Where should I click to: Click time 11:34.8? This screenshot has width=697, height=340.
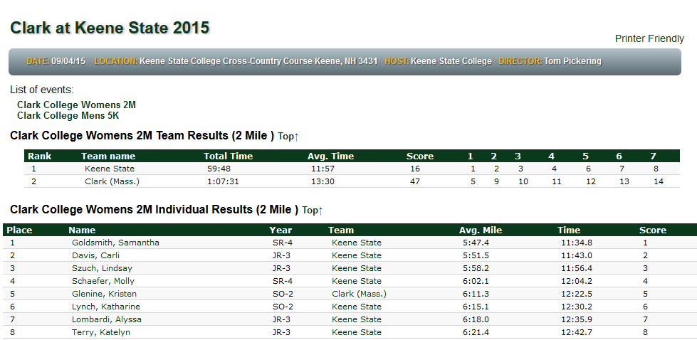(x=577, y=243)
